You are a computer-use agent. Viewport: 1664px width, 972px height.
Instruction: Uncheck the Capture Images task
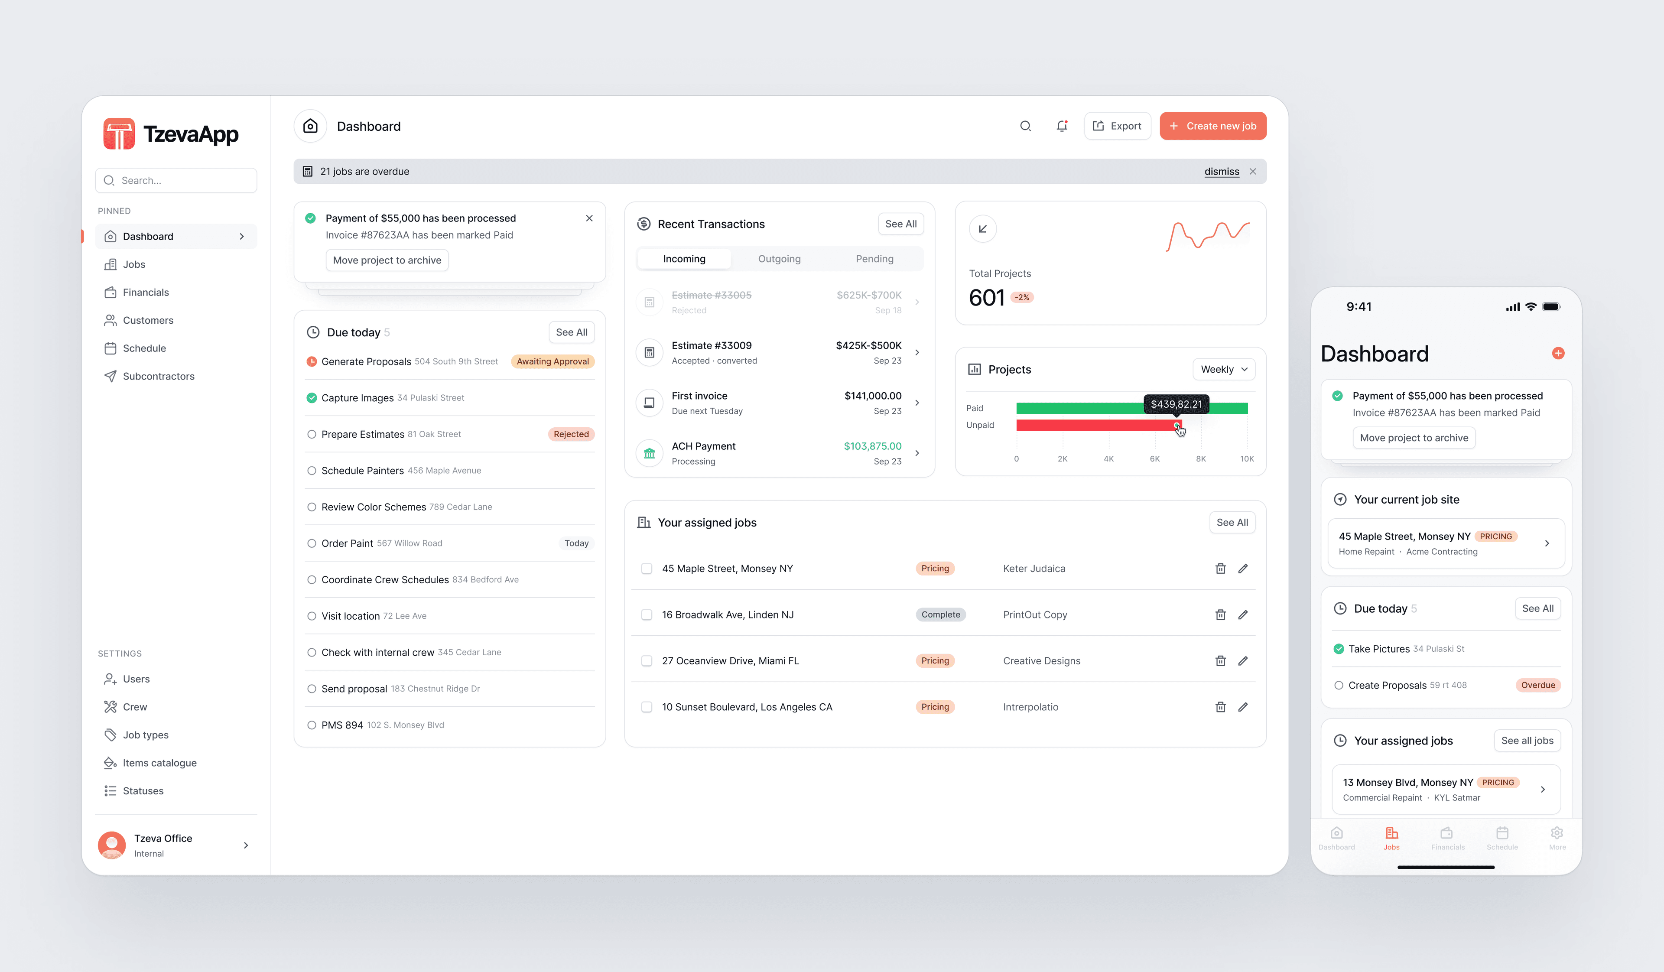coord(312,398)
